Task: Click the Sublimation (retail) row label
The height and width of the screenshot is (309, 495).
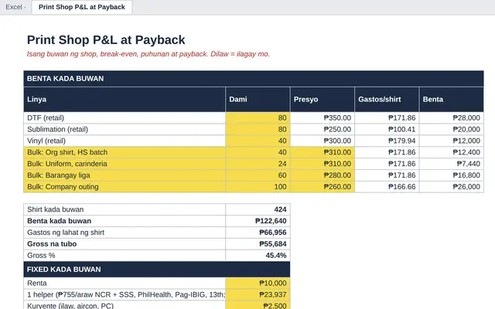Action: point(125,129)
